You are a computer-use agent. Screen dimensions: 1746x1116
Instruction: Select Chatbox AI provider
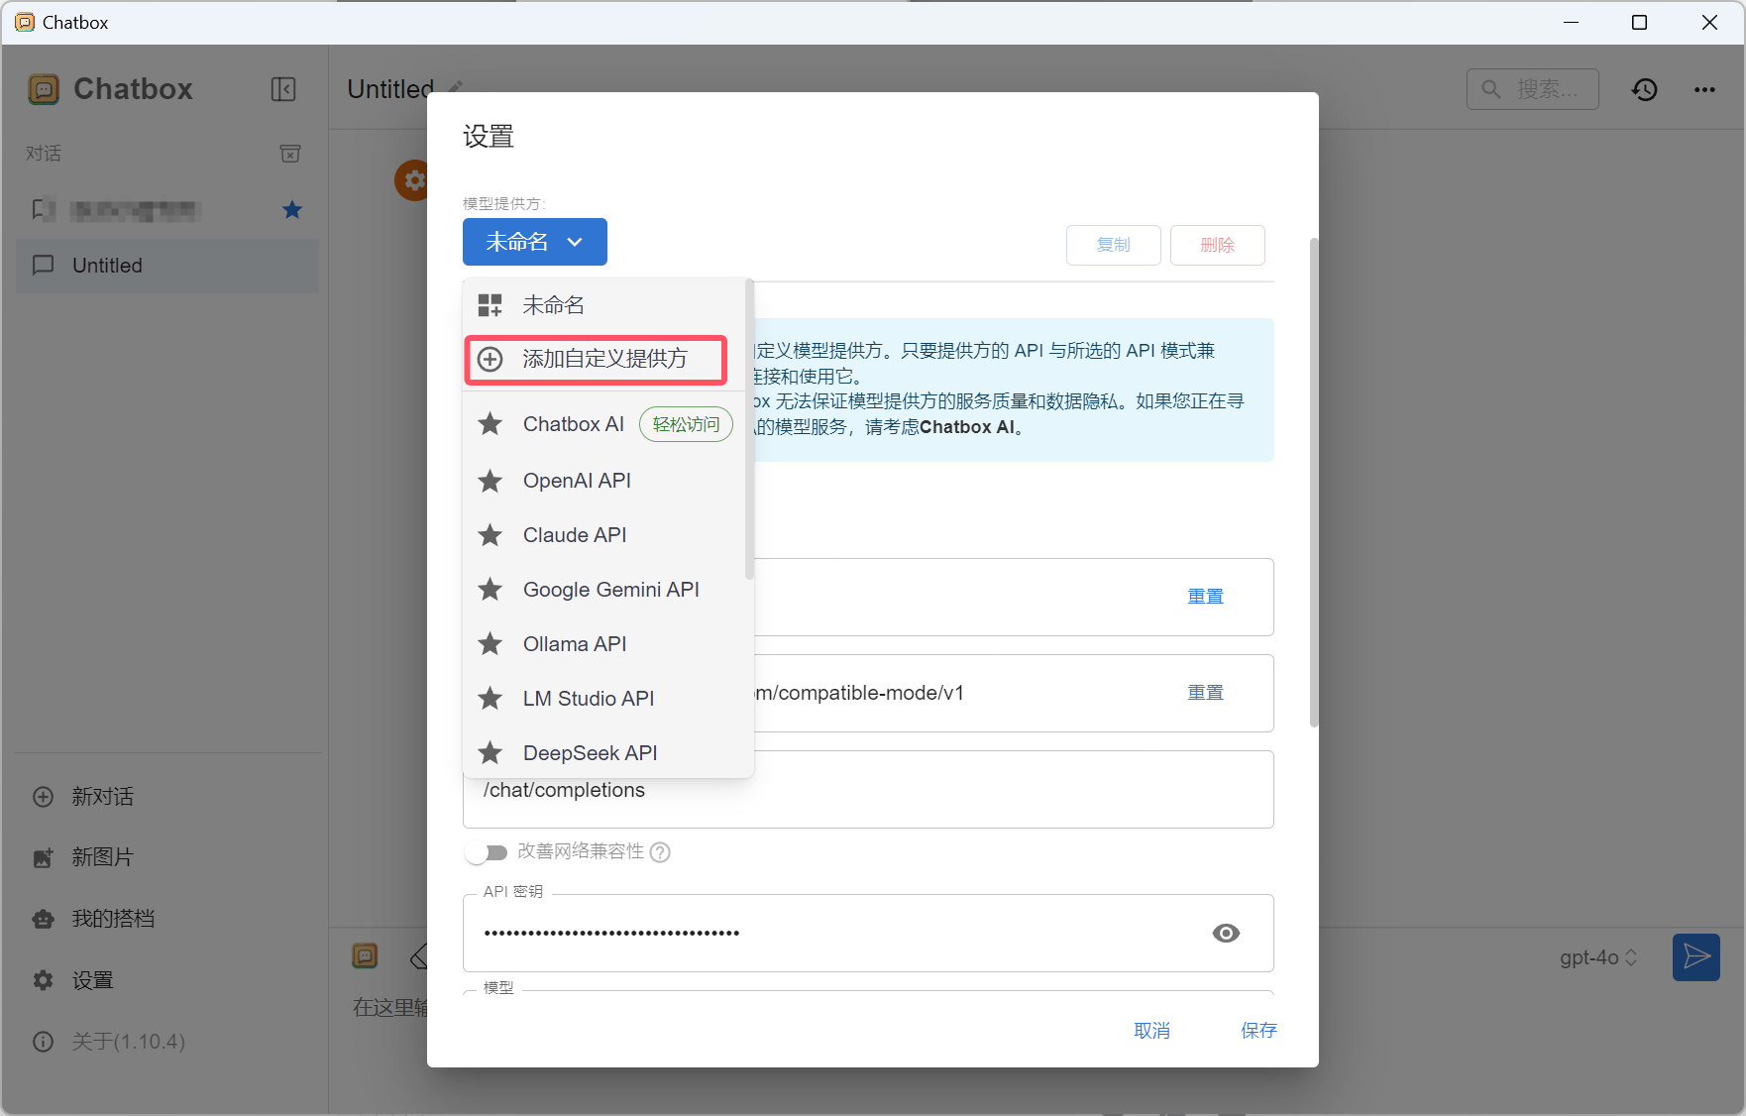click(x=604, y=424)
